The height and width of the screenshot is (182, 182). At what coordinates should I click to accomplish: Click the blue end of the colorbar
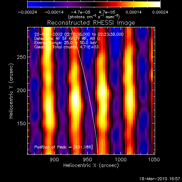pos(30,4)
